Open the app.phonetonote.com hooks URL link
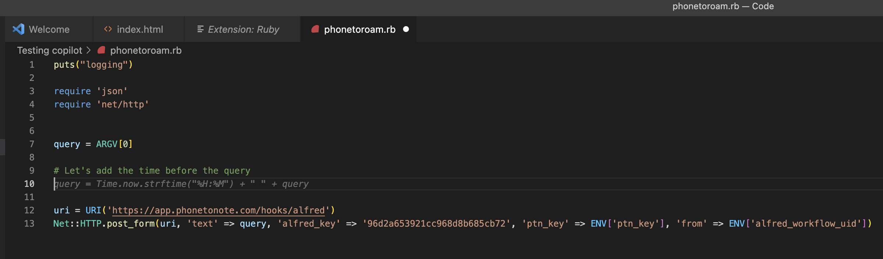This screenshot has width=883, height=259. [x=219, y=210]
